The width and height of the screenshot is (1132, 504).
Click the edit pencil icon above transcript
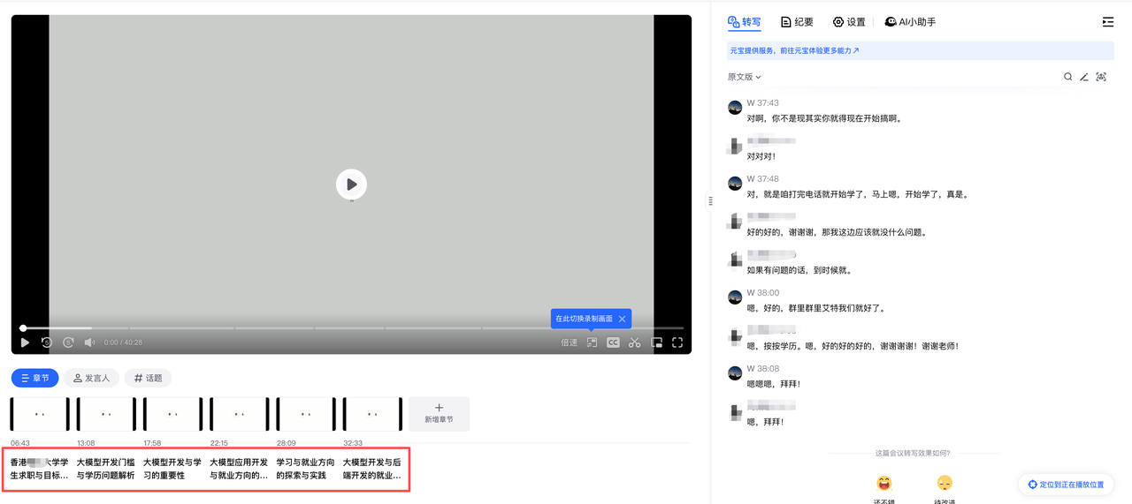tap(1084, 77)
